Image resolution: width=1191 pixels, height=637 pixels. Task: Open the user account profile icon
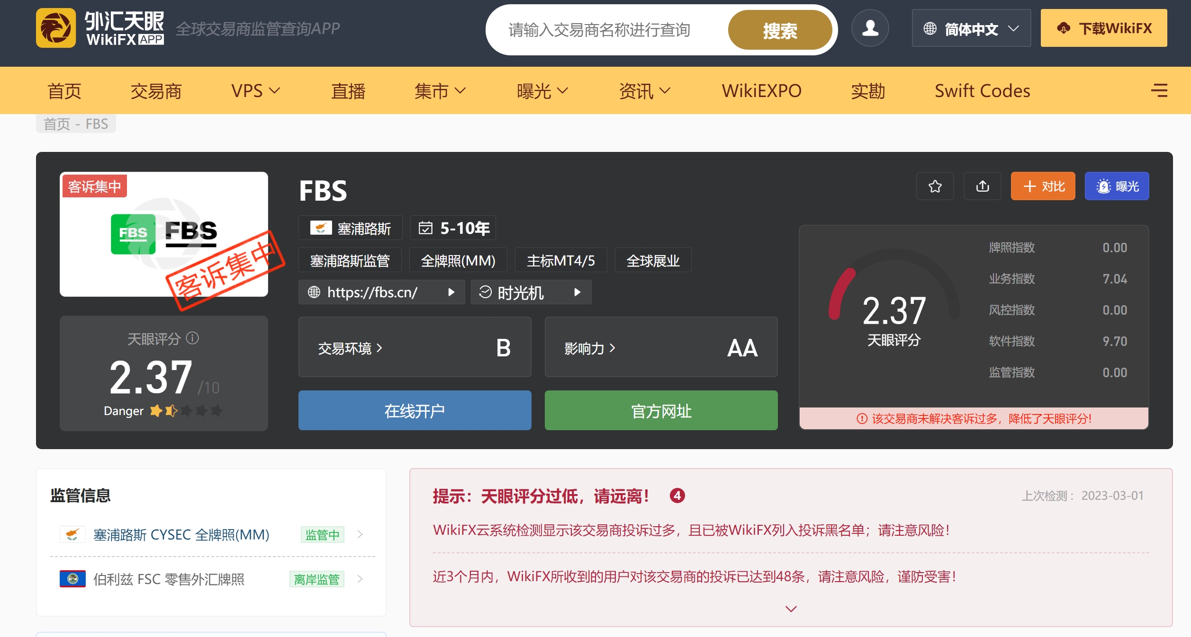tap(870, 28)
